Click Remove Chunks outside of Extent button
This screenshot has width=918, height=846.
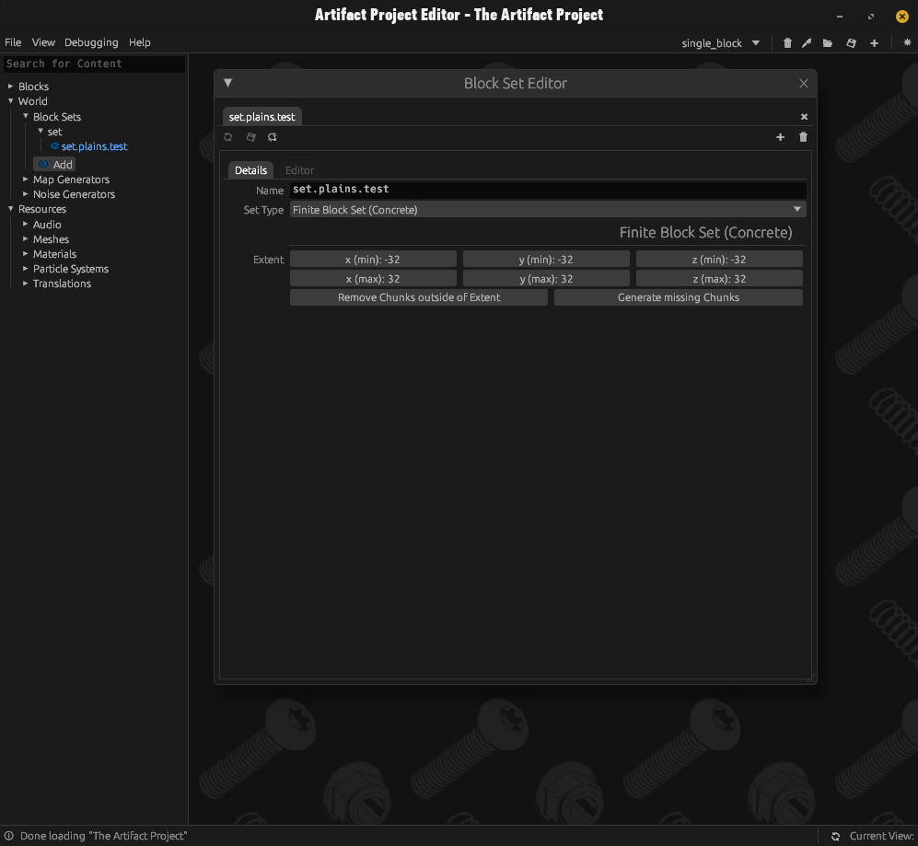pyautogui.click(x=419, y=297)
